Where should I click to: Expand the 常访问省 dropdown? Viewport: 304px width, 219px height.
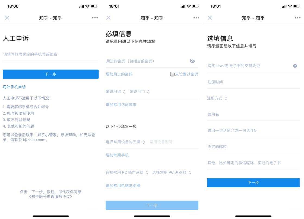click(x=116, y=92)
